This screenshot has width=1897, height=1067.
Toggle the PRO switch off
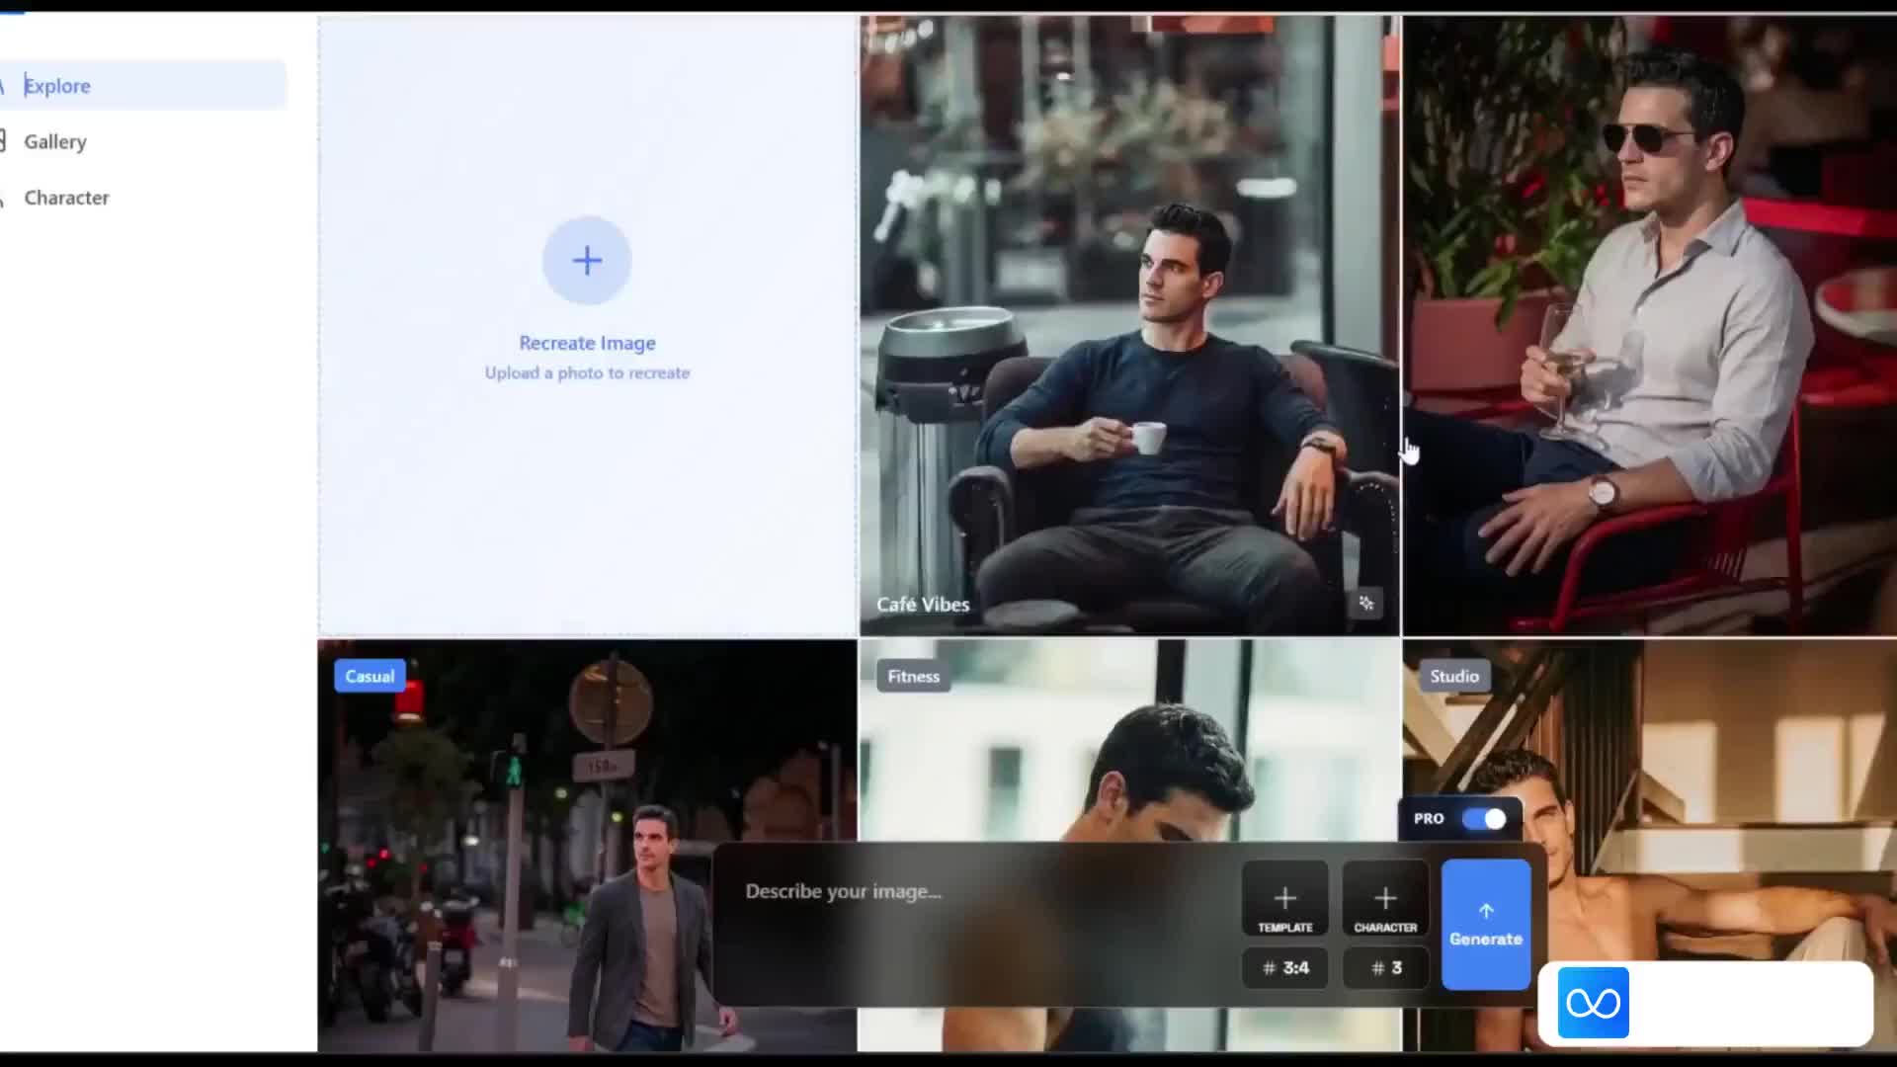[1484, 819]
